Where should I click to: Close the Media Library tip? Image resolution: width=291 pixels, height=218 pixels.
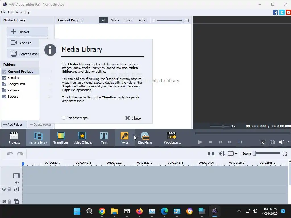click(x=133, y=118)
